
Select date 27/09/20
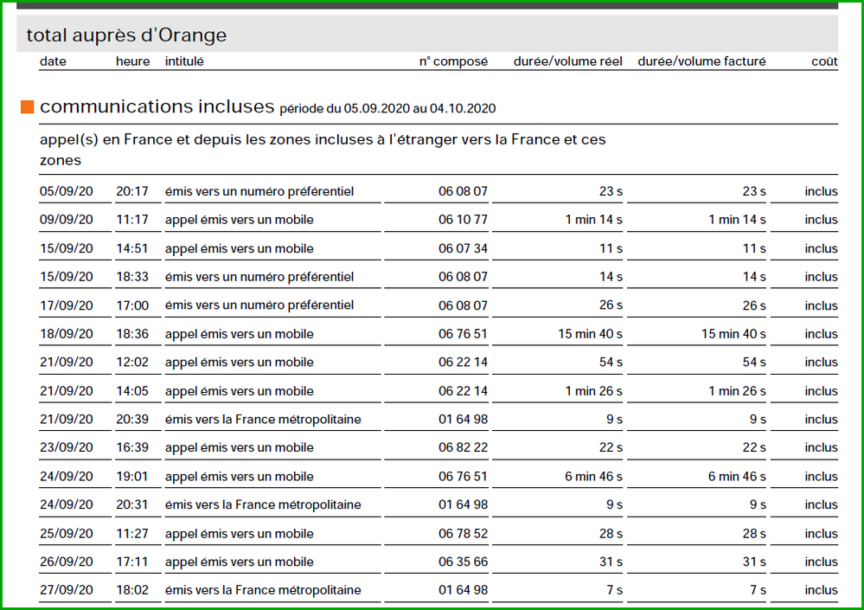[x=66, y=589]
